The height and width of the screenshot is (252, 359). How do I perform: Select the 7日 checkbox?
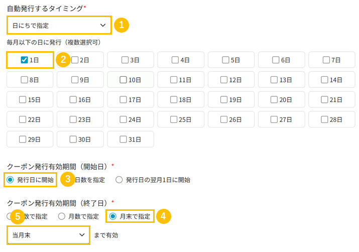tap(326, 60)
